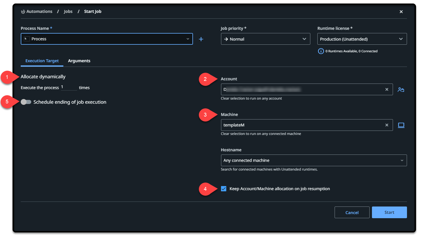Viewport: 421px width, 236px height.
Task: Uncheck Keep Account/Machine allocation on job resumption
Action: 224,189
